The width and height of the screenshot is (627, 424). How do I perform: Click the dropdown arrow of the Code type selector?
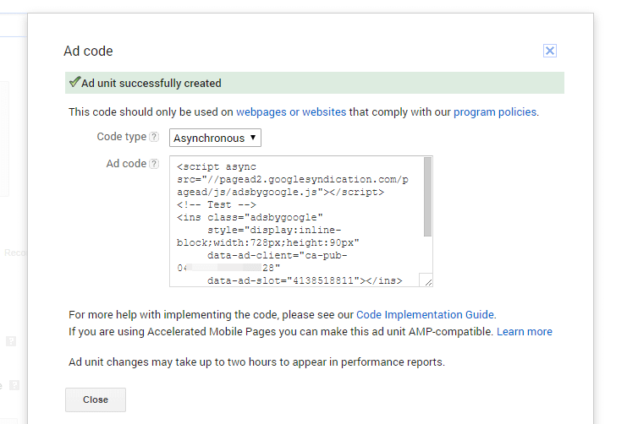click(x=253, y=138)
